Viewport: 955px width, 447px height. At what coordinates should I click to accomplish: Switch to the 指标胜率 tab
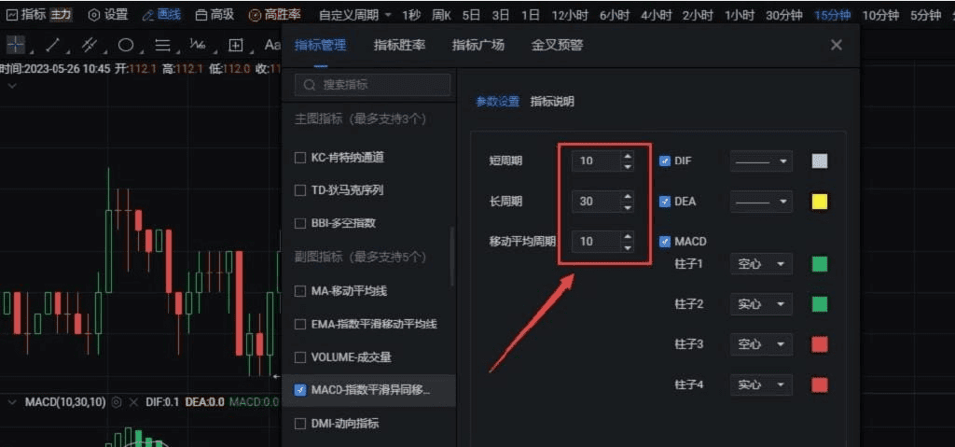tap(399, 45)
